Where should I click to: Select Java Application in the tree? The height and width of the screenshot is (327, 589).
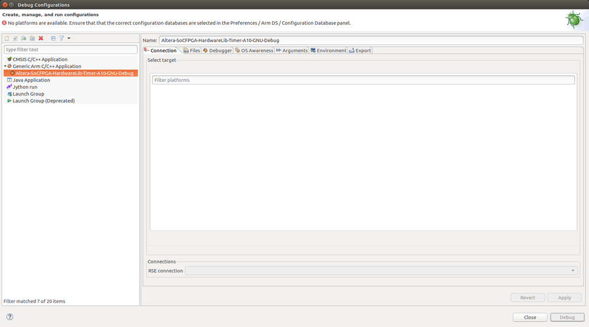pos(31,80)
